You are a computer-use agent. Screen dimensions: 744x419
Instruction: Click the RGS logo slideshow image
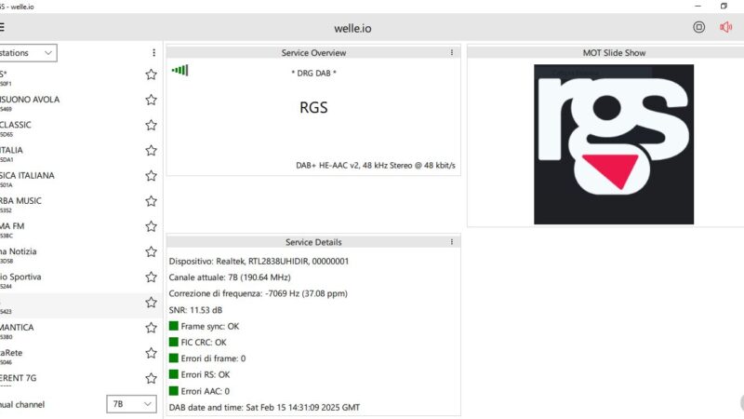[x=614, y=144]
